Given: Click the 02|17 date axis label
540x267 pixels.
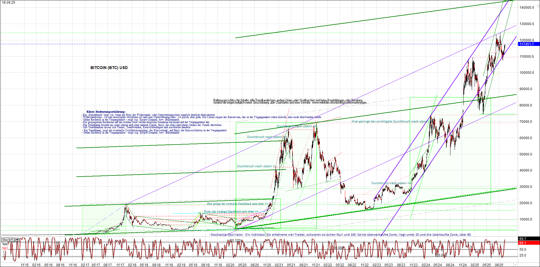Looking at the screenshot, I should 85,265.
